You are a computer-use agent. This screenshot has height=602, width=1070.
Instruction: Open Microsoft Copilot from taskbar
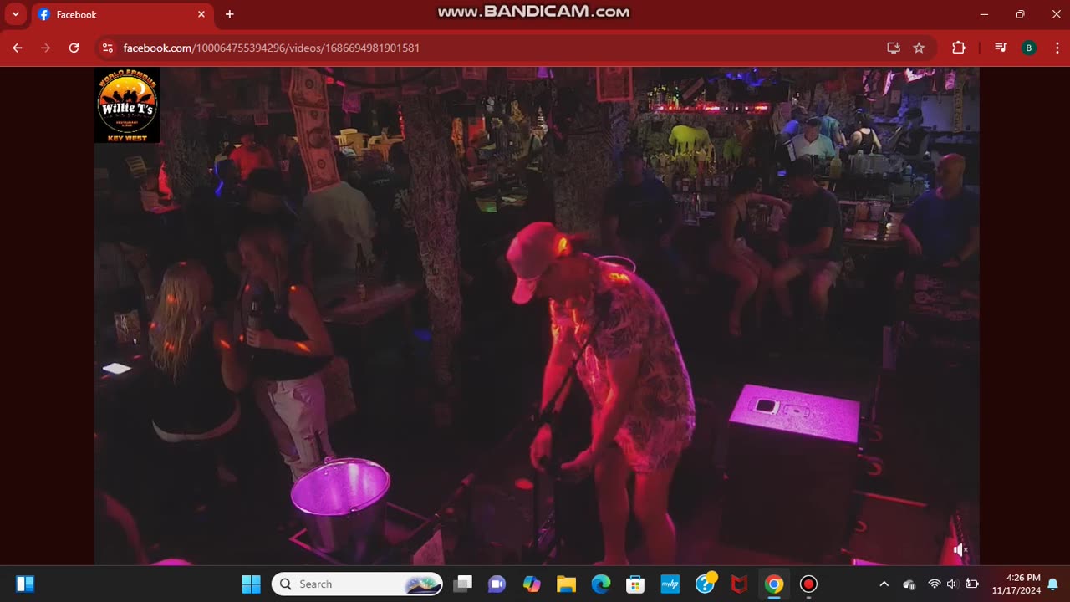[532, 584]
